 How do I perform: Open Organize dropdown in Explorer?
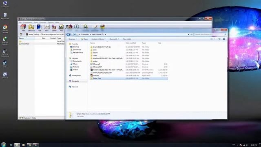click(x=73, y=39)
